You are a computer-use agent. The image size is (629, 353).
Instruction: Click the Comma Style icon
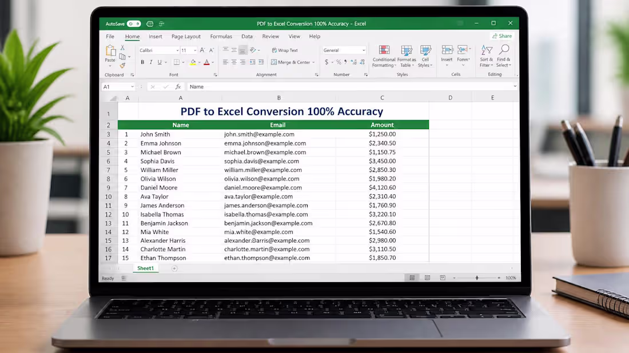coord(345,62)
